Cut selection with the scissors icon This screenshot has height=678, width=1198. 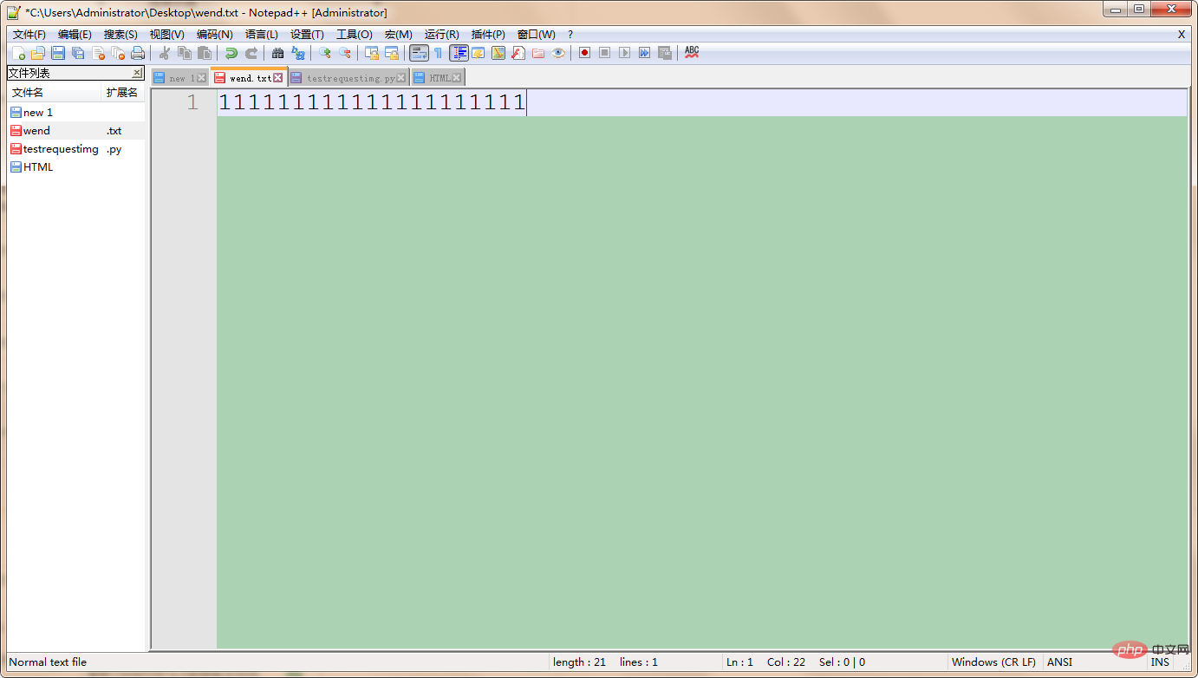click(x=164, y=53)
